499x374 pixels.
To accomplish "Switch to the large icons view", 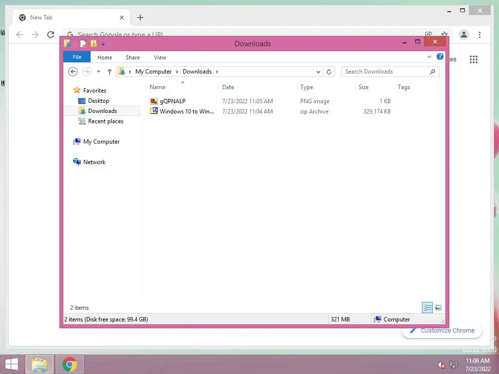I will pos(438,308).
